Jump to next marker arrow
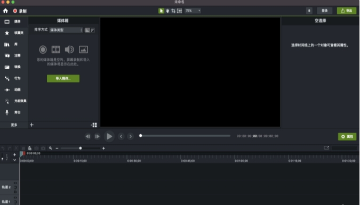Screen dimensions: 360x205 point(131,136)
